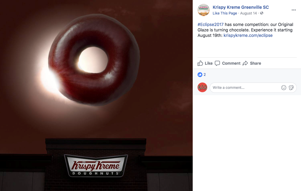The height and width of the screenshot is (191, 301).
Task: Click the commenter's red avatar
Action: tap(202, 87)
